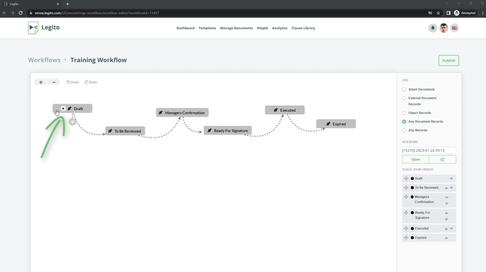Click the Legito logo
The height and width of the screenshot is (272, 486).
tap(44, 28)
